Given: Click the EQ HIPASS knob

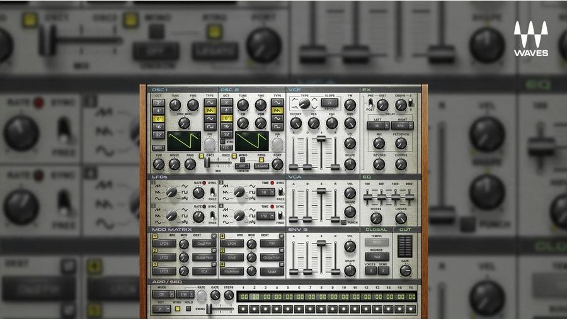Looking at the screenshot, I should tap(376, 218).
